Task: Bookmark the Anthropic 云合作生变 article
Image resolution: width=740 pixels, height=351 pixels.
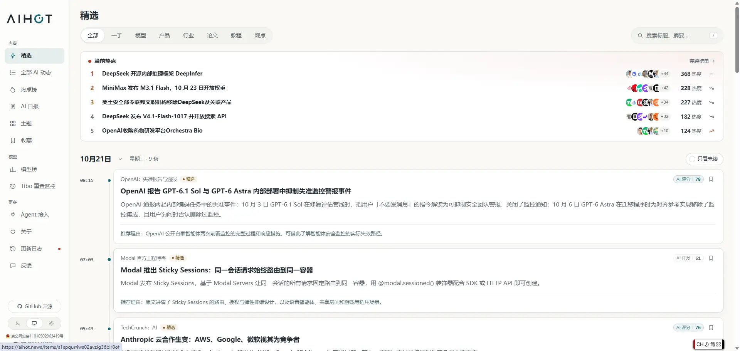Action: tap(711, 327)
